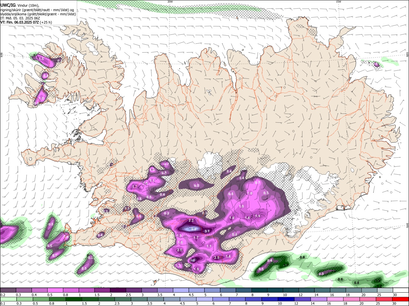Click the 5.2 precipitation peak label on the map
This screenshot has height=306, width=409.
(194, 229)
